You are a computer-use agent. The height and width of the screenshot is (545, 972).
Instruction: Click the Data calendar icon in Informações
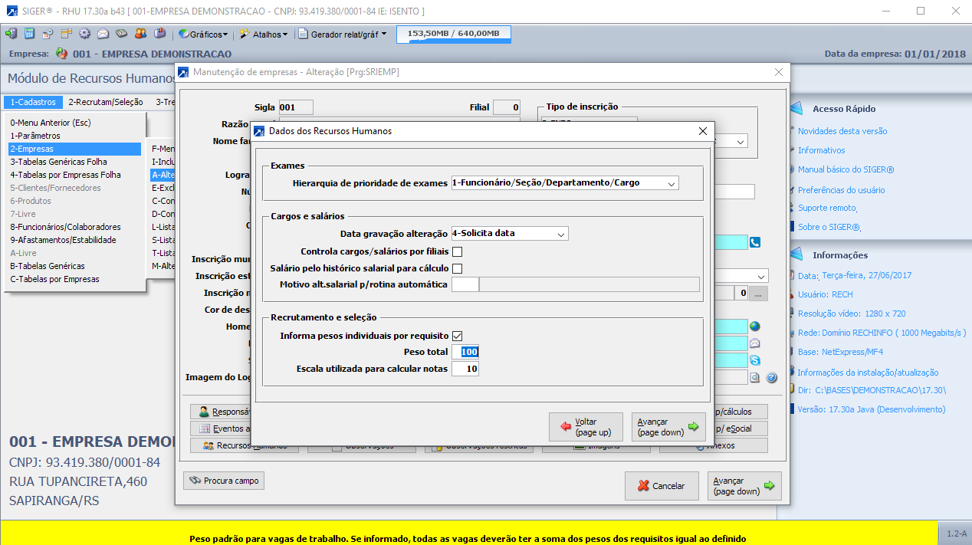coord(792,275)
